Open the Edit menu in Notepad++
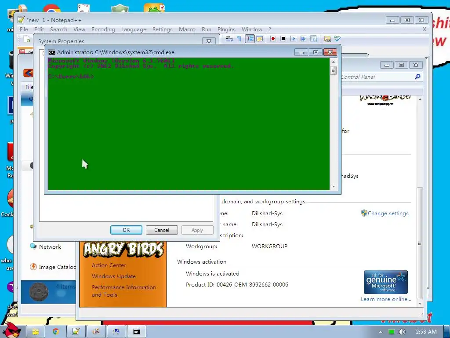This screenshot has width=450, height=338. (x=39, y=29)
